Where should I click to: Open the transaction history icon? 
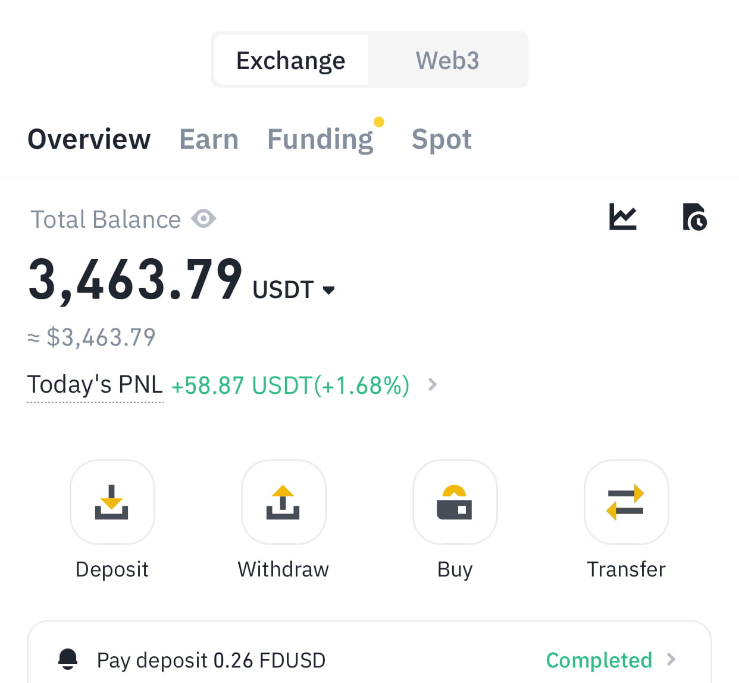694,217
